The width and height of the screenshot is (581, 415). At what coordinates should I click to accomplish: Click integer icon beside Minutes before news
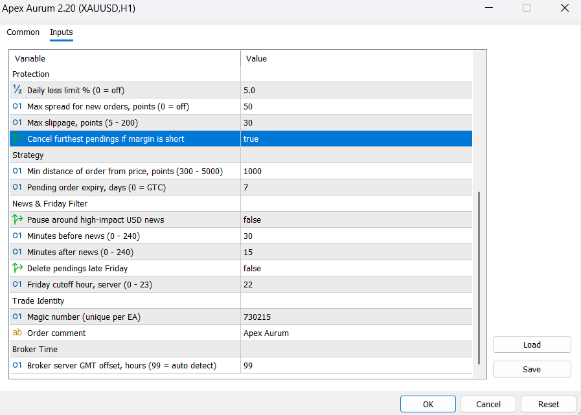[x=17, y=236]
